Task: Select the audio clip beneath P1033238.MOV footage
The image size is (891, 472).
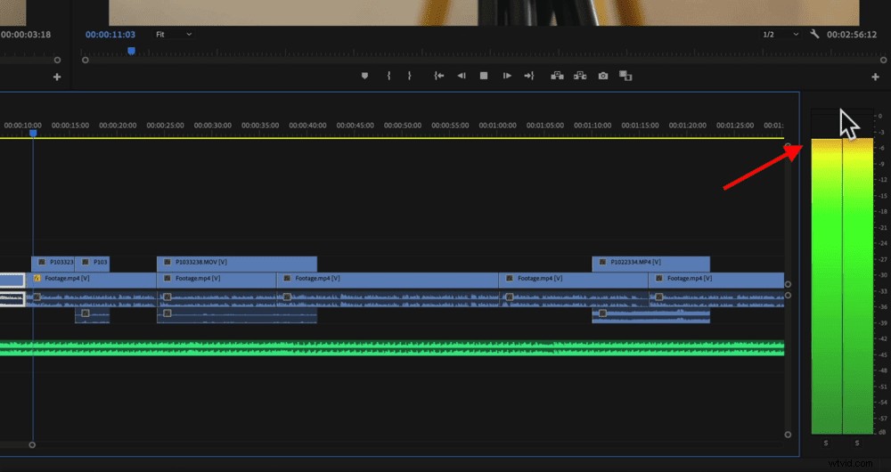Action: click(x=237, y=316)
